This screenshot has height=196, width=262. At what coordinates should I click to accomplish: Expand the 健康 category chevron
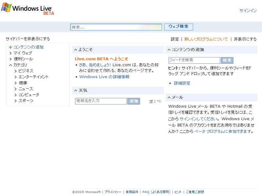pos(15,83)
